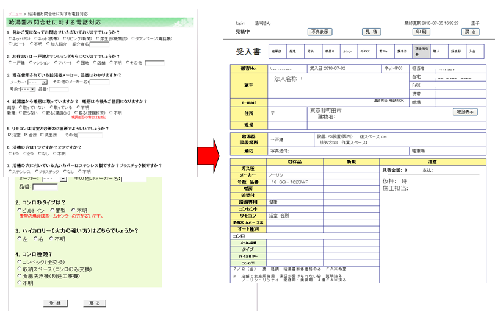Check the 洗面所 remote checkbox

[42, 135]
